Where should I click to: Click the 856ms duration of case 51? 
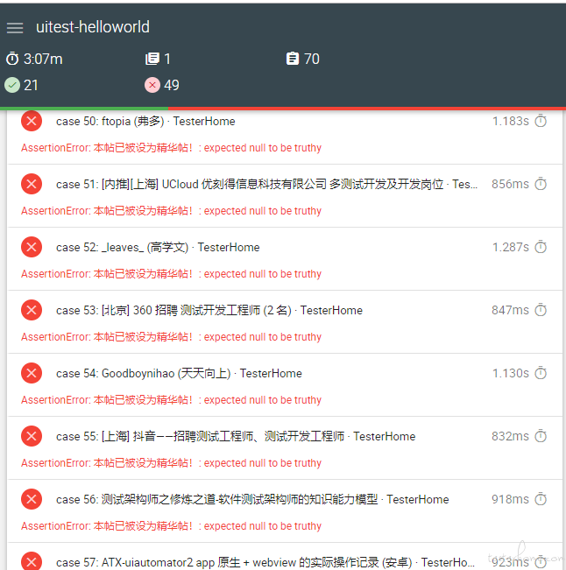click(x=510, y=184)
